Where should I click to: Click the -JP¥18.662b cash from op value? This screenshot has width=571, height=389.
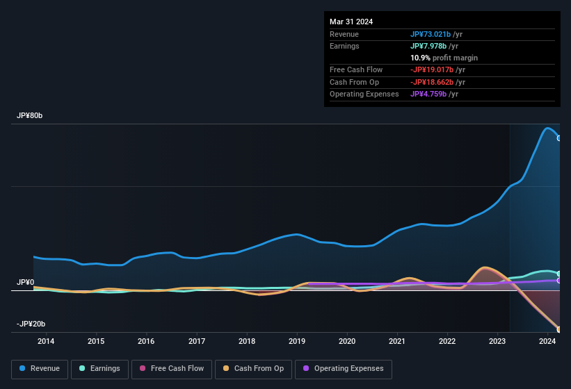tap(432, 82)
